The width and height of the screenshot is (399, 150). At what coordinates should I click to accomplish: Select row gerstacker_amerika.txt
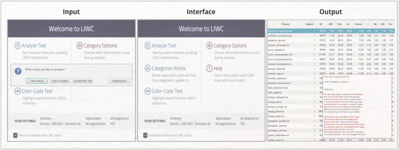294,121
